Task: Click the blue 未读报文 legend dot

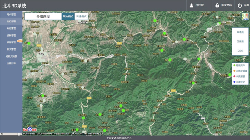Action: click(234, 82)
